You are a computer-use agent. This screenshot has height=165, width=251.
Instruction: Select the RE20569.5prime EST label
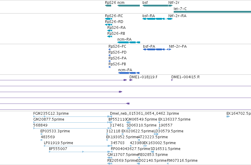(x=122, y=161)
